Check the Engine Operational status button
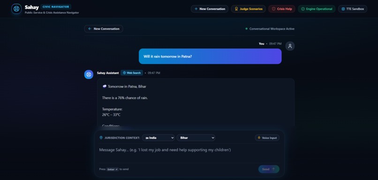378x180 pixels. 317,9
